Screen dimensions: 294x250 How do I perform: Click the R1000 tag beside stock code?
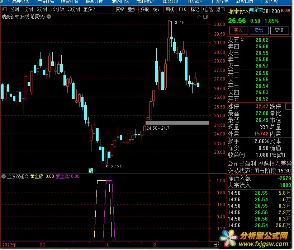(x=286, y=11)
